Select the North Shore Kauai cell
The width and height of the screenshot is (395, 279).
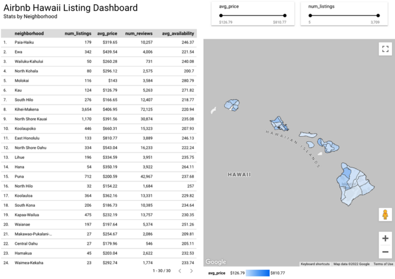click(31, 119)
